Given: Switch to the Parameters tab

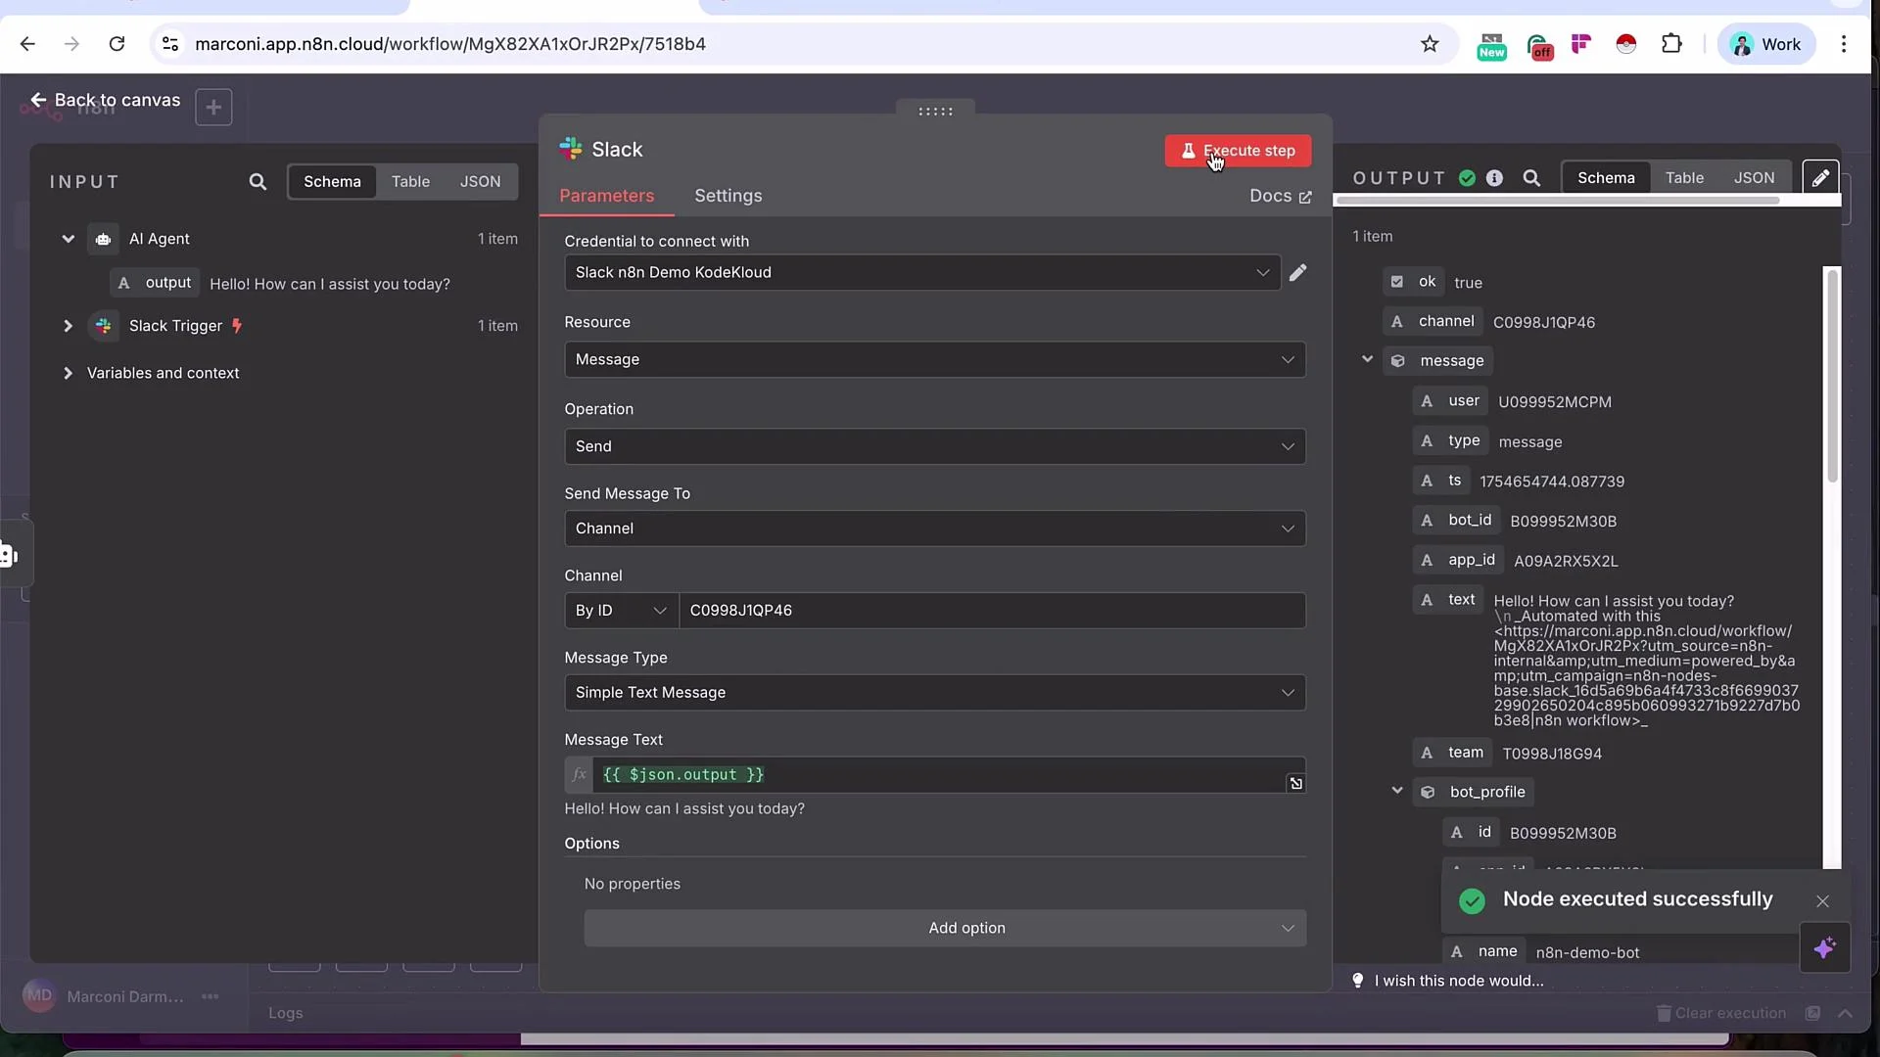Looking at the screenshot, I should coord(606,196).
